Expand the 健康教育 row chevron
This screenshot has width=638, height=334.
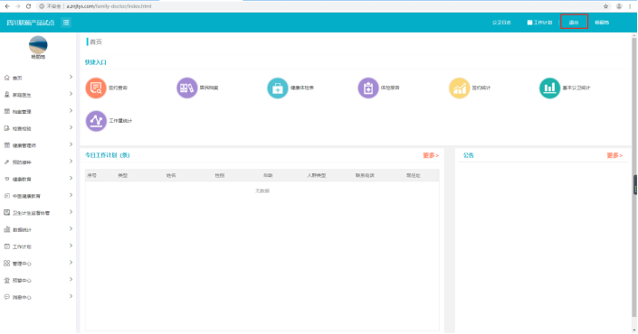(x=71, y=178)
